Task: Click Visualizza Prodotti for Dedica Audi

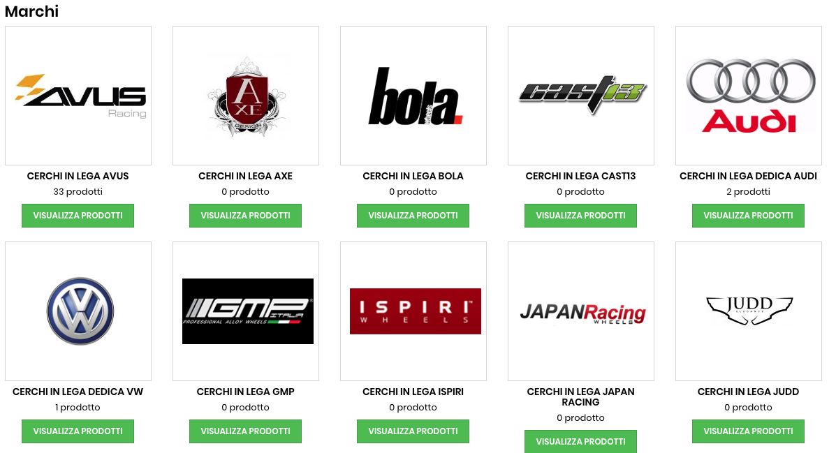Action: tap(748, 216)
